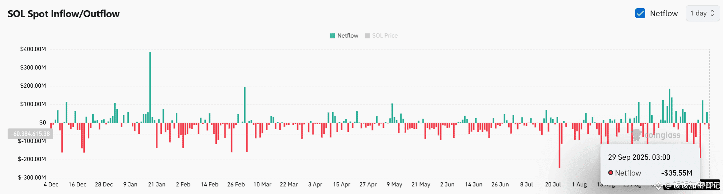Uncheck the Netflow checkbox
Screen dimensions: 723x194
(640, 13)
